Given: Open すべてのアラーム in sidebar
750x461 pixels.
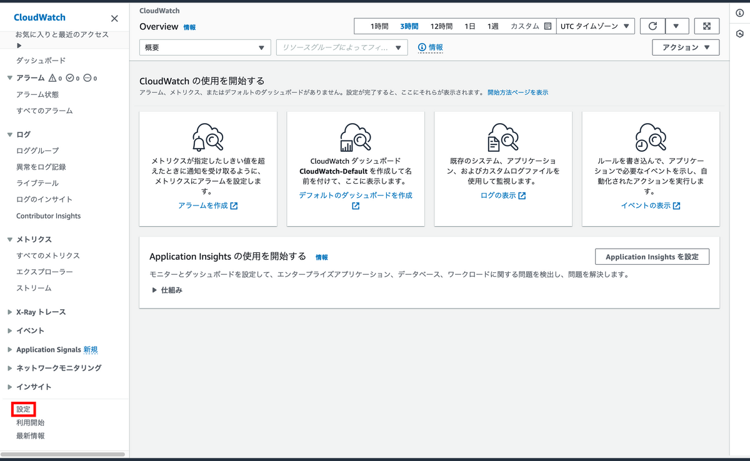Looking at the screenshot, I should [44, 111].
